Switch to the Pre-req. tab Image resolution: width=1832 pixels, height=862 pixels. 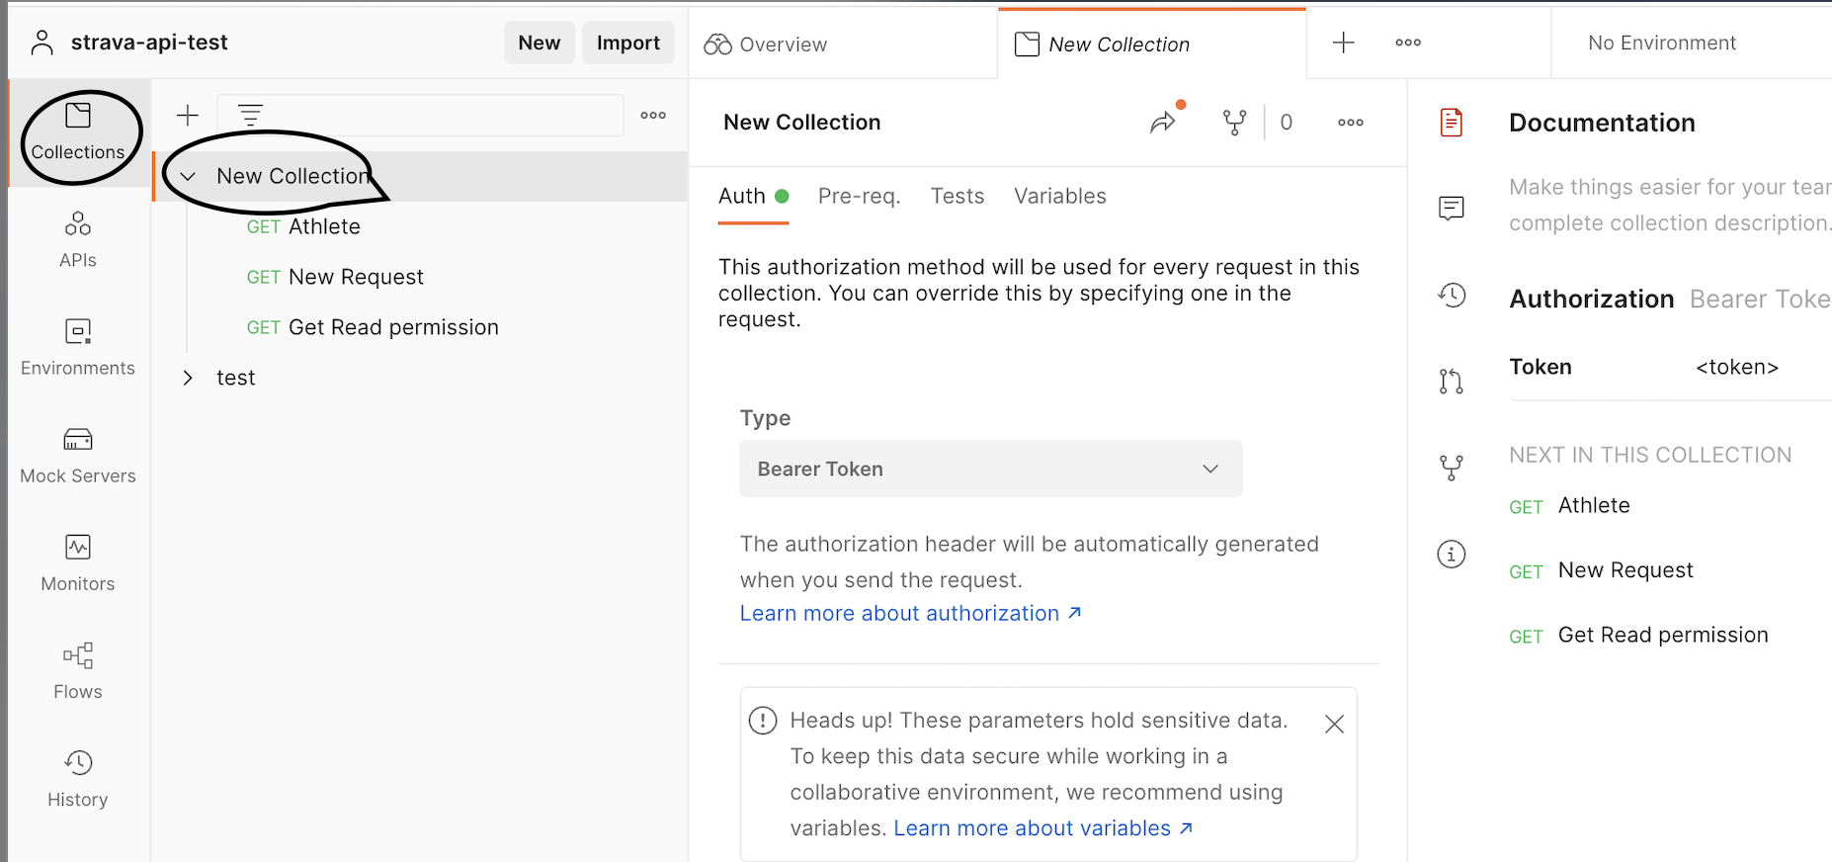coord(860,197)
